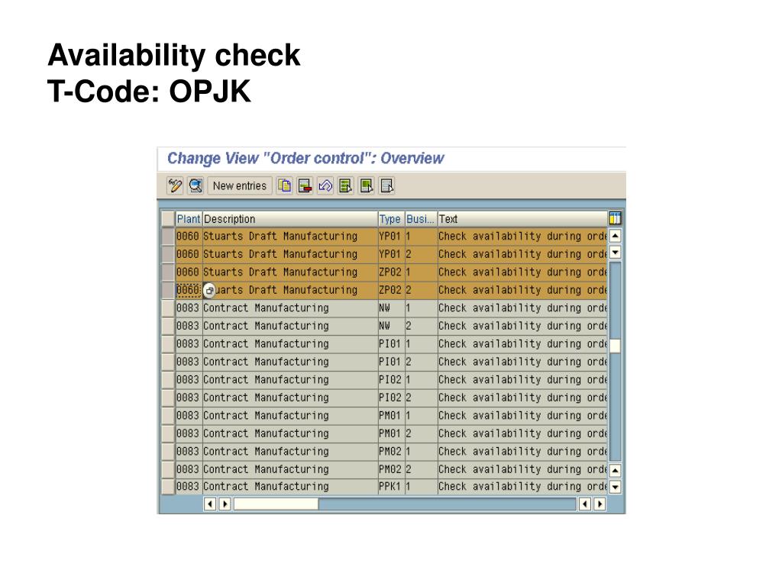Click Check availability text in PI02 Busi 1 row
Image resolution: width=782 pixels, height=586 pixels.
coord(522,380)
